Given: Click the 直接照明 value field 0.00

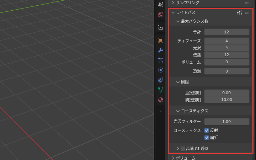Looking at the screenshot, I should pyautogui.click(x=227, y=93).
